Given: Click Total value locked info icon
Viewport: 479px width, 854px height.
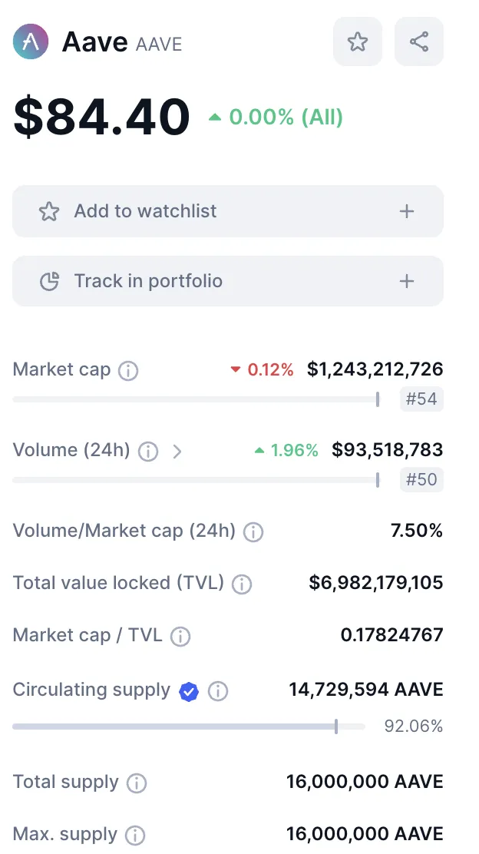Looking at the screenshot, I should (242, 584).
